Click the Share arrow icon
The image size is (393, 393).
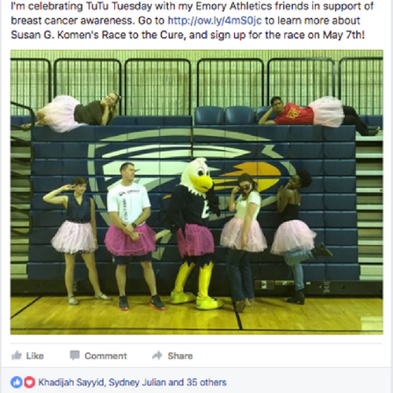(157, 355)
